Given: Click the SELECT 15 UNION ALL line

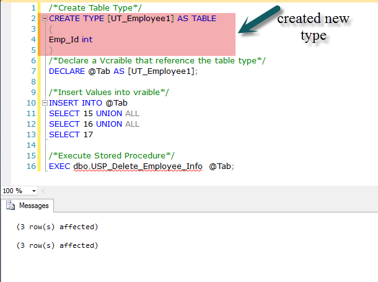Looking at the screenshot, I should coord(94,114).
